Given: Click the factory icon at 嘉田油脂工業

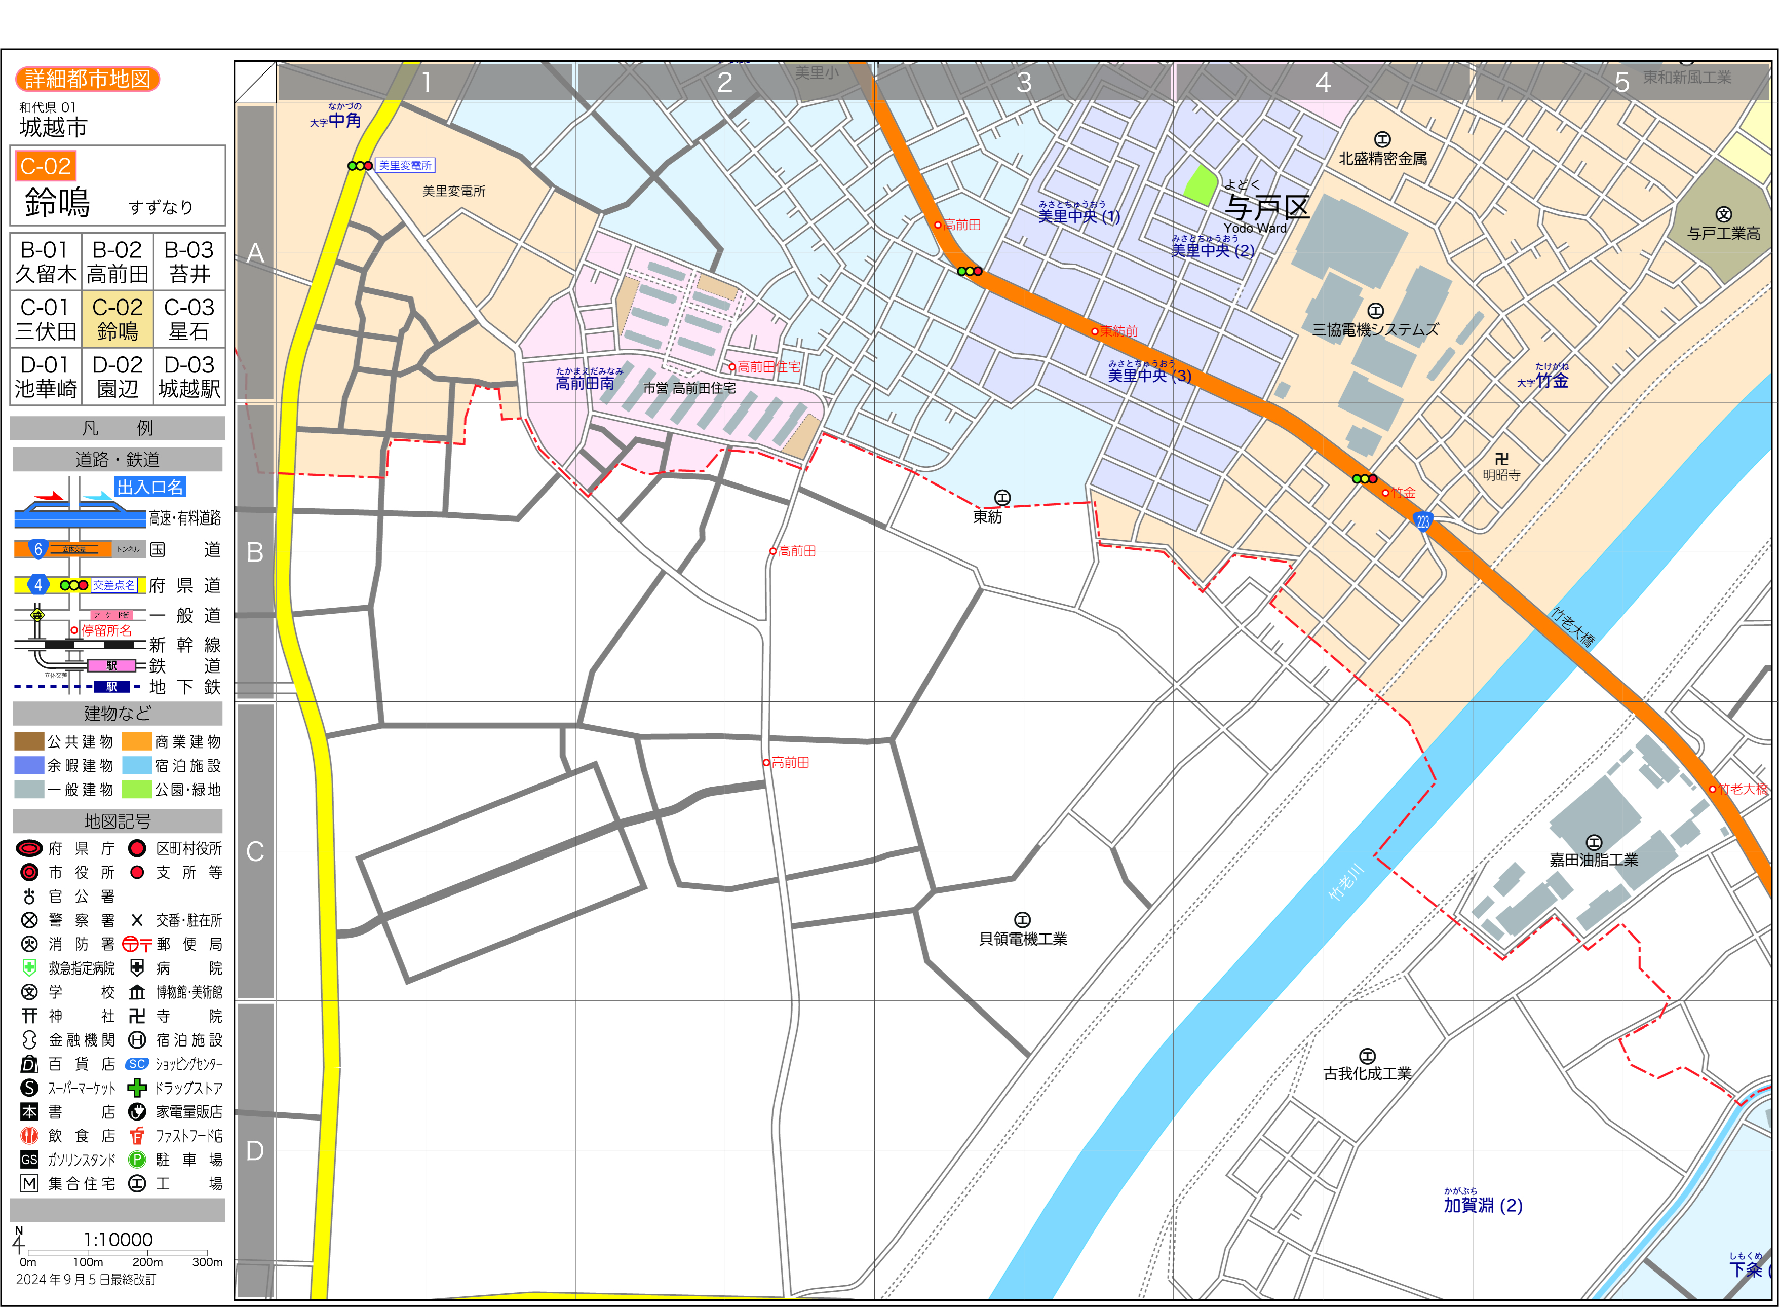Looking at the screenshot, I should [x=1594, y=843].
